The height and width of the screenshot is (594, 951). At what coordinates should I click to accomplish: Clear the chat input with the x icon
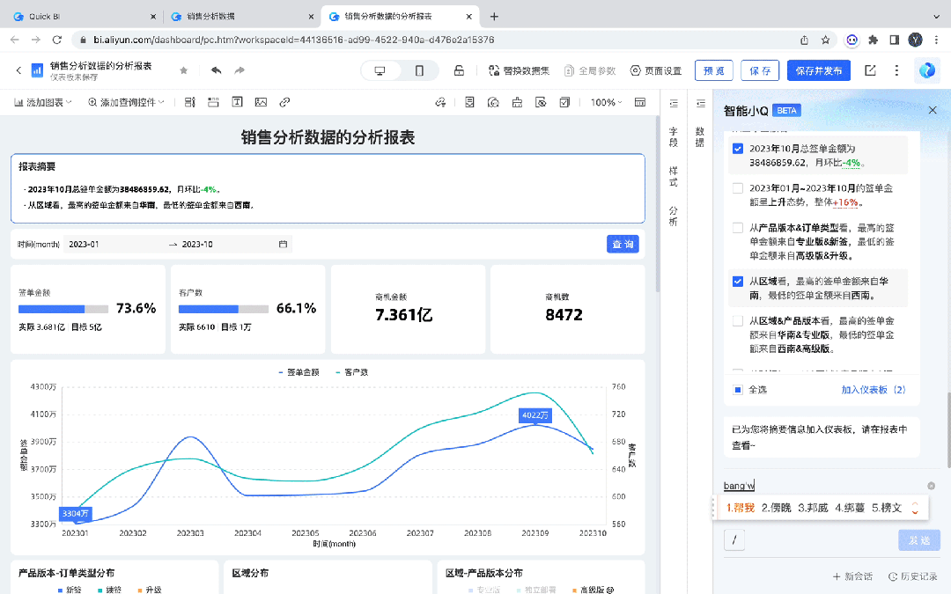coord(931,486)
